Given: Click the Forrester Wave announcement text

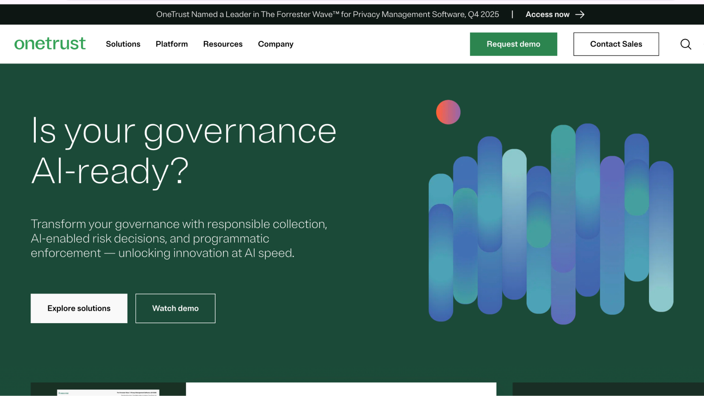Looking at the screenshot, I should point(328,14).
